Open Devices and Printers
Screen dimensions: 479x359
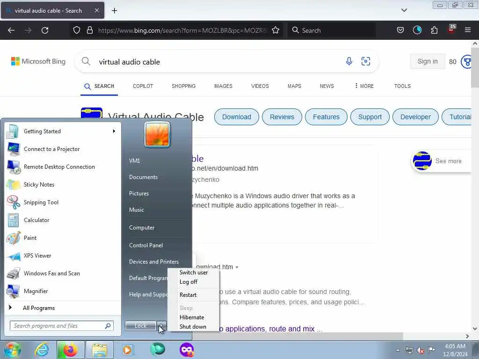click(x=153, y=262)
